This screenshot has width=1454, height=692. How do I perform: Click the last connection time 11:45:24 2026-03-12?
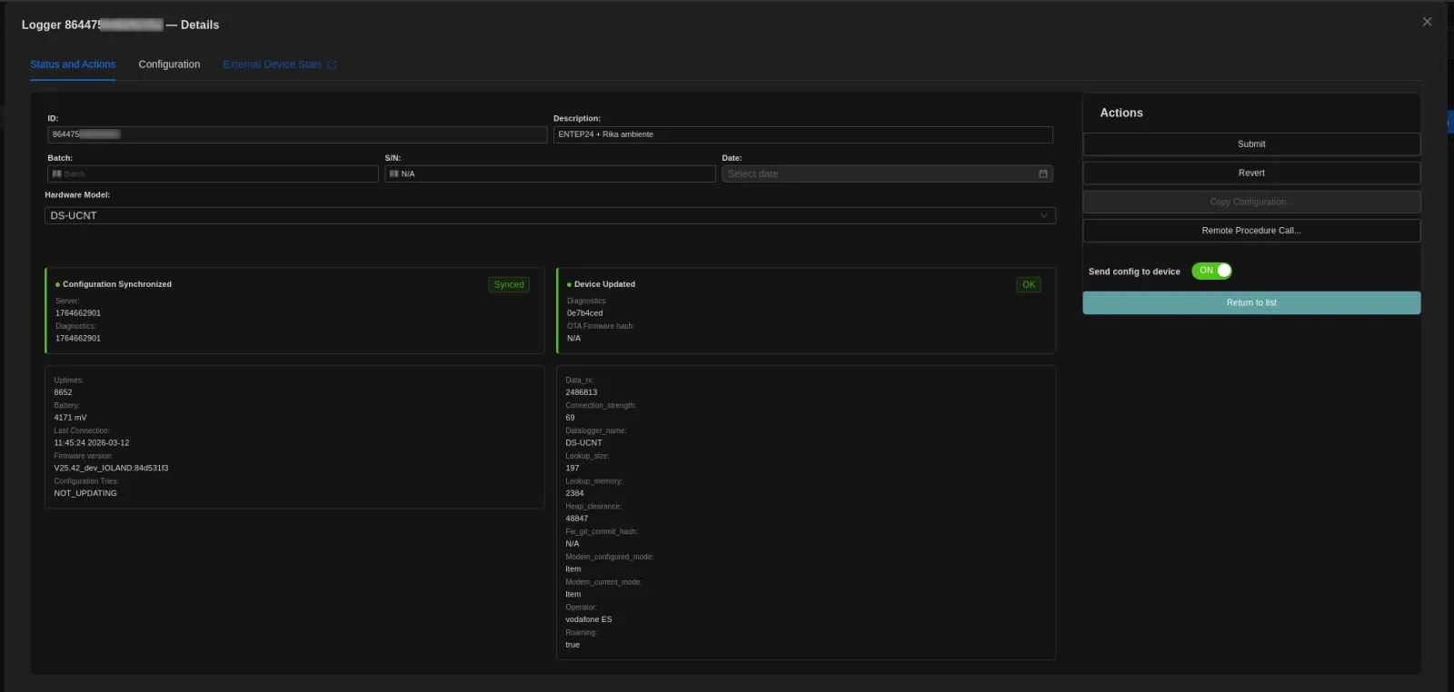pos(91,443)
